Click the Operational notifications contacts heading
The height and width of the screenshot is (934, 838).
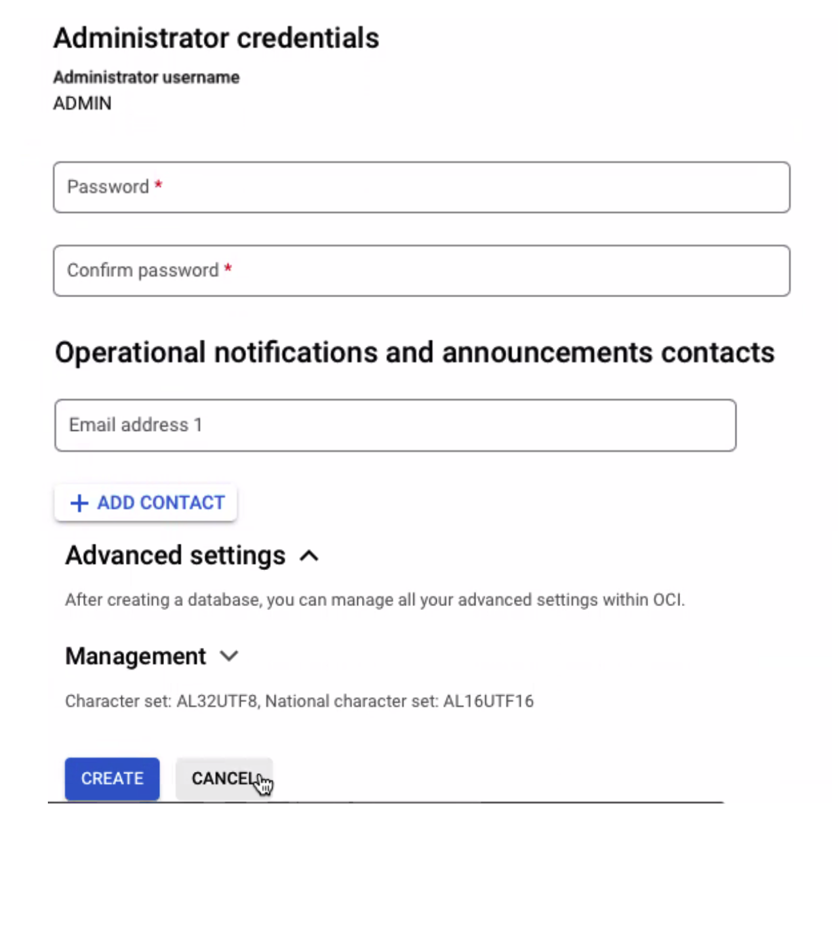click(414, 352)
